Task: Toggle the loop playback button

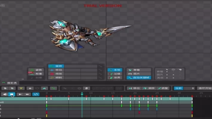Action: click(x=36, y=94)
